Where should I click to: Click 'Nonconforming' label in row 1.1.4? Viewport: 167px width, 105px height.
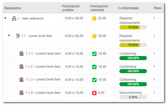pos(131,93)
